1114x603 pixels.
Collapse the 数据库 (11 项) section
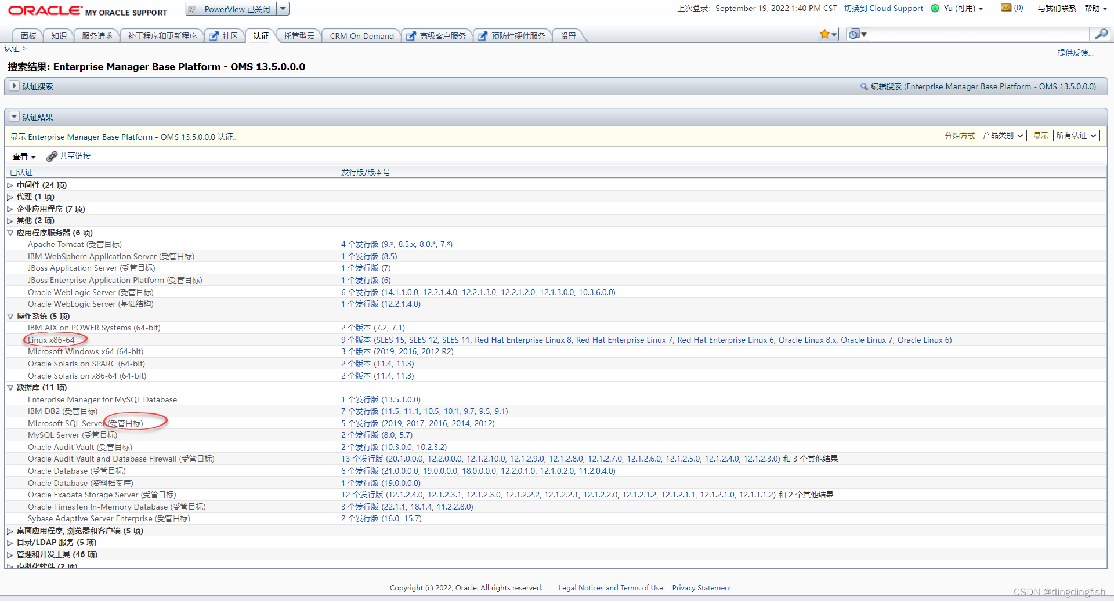coord(10,387)
